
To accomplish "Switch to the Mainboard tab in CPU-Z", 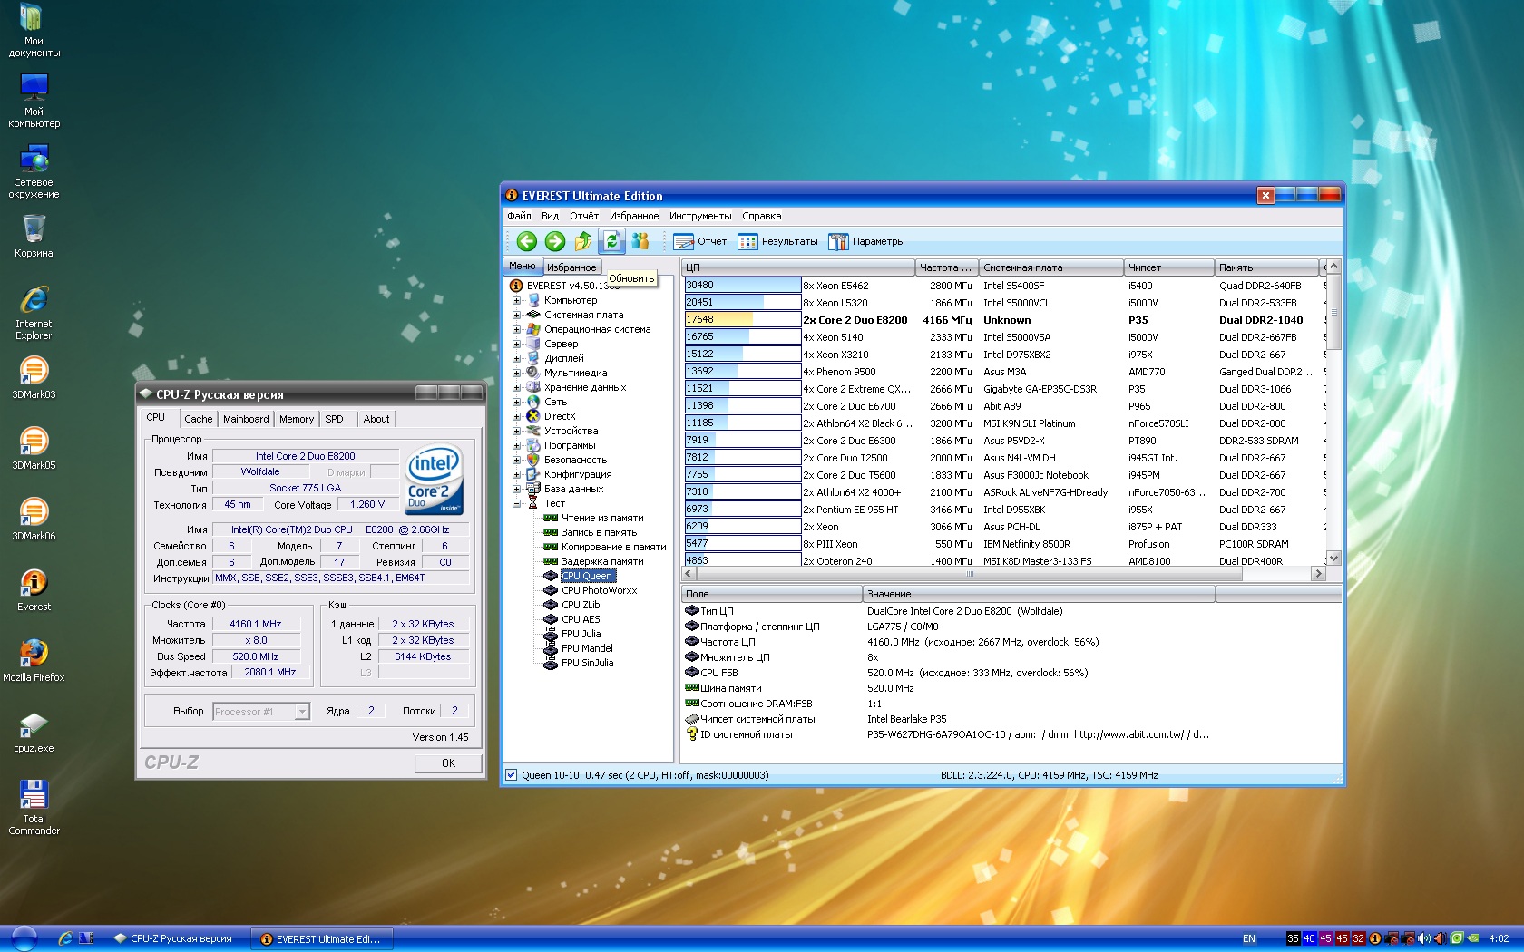I will 246,419.
